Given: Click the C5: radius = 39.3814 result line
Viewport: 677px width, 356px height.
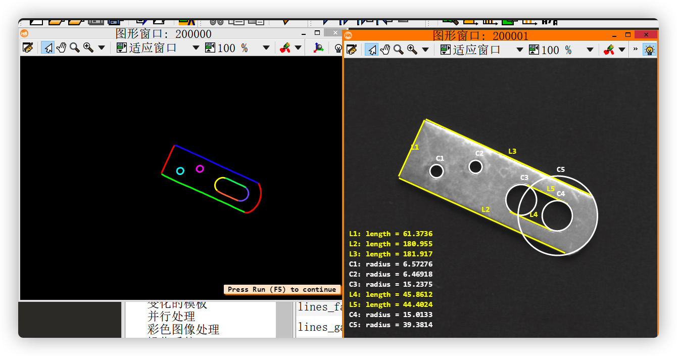Looking at the screenshot, I should click(x=391, y=325).
